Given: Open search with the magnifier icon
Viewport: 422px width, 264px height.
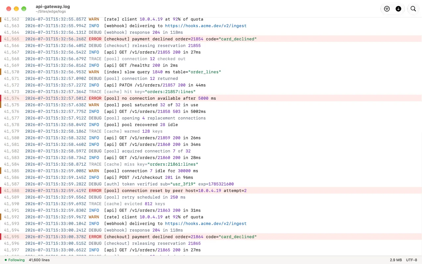Looking at the screenshot, I should 413,9.
